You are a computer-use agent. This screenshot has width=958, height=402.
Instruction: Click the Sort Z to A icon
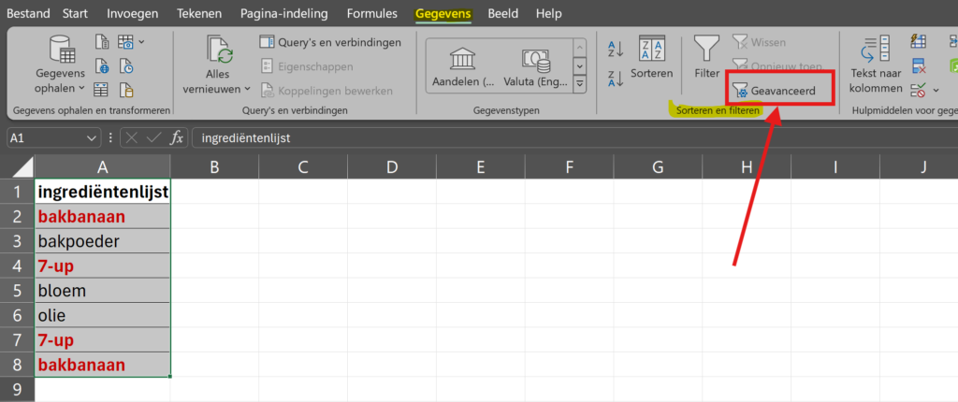point(616,79)
